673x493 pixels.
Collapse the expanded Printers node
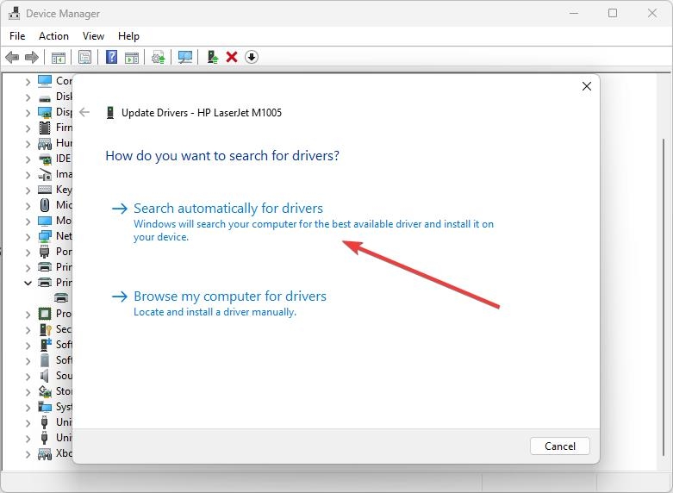pos(28,283)
